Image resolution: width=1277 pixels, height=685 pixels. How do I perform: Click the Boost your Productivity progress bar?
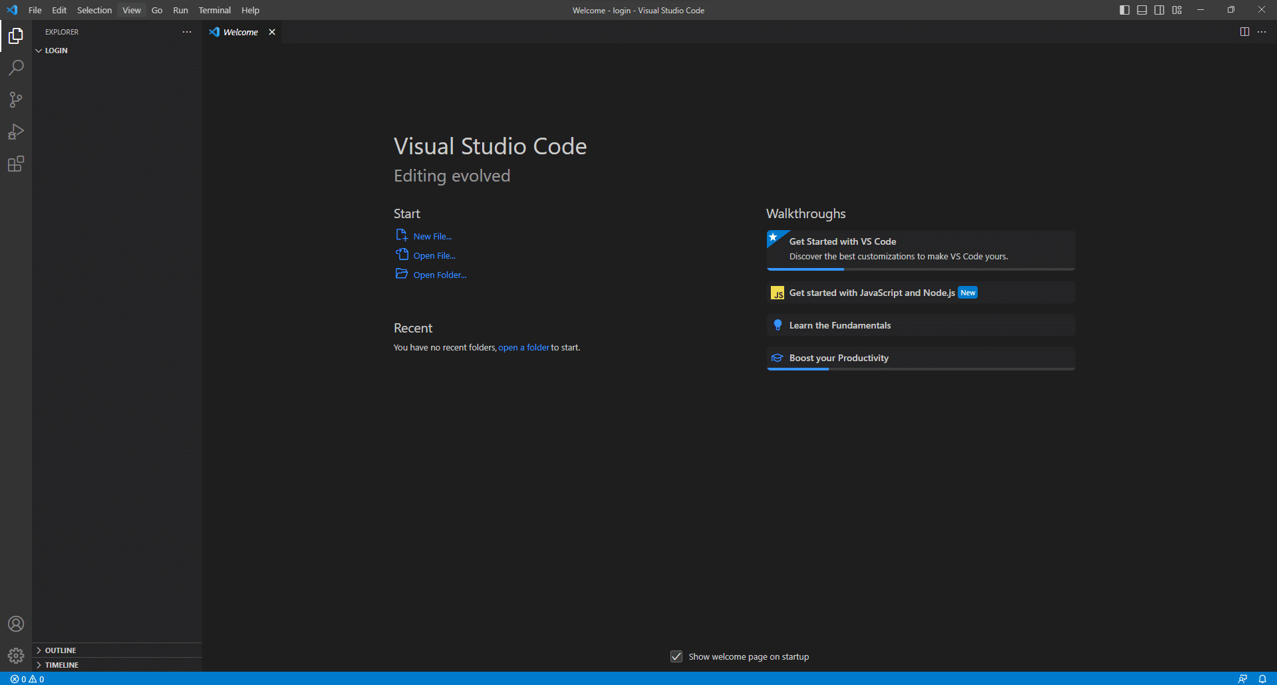(x=921, y=369)
